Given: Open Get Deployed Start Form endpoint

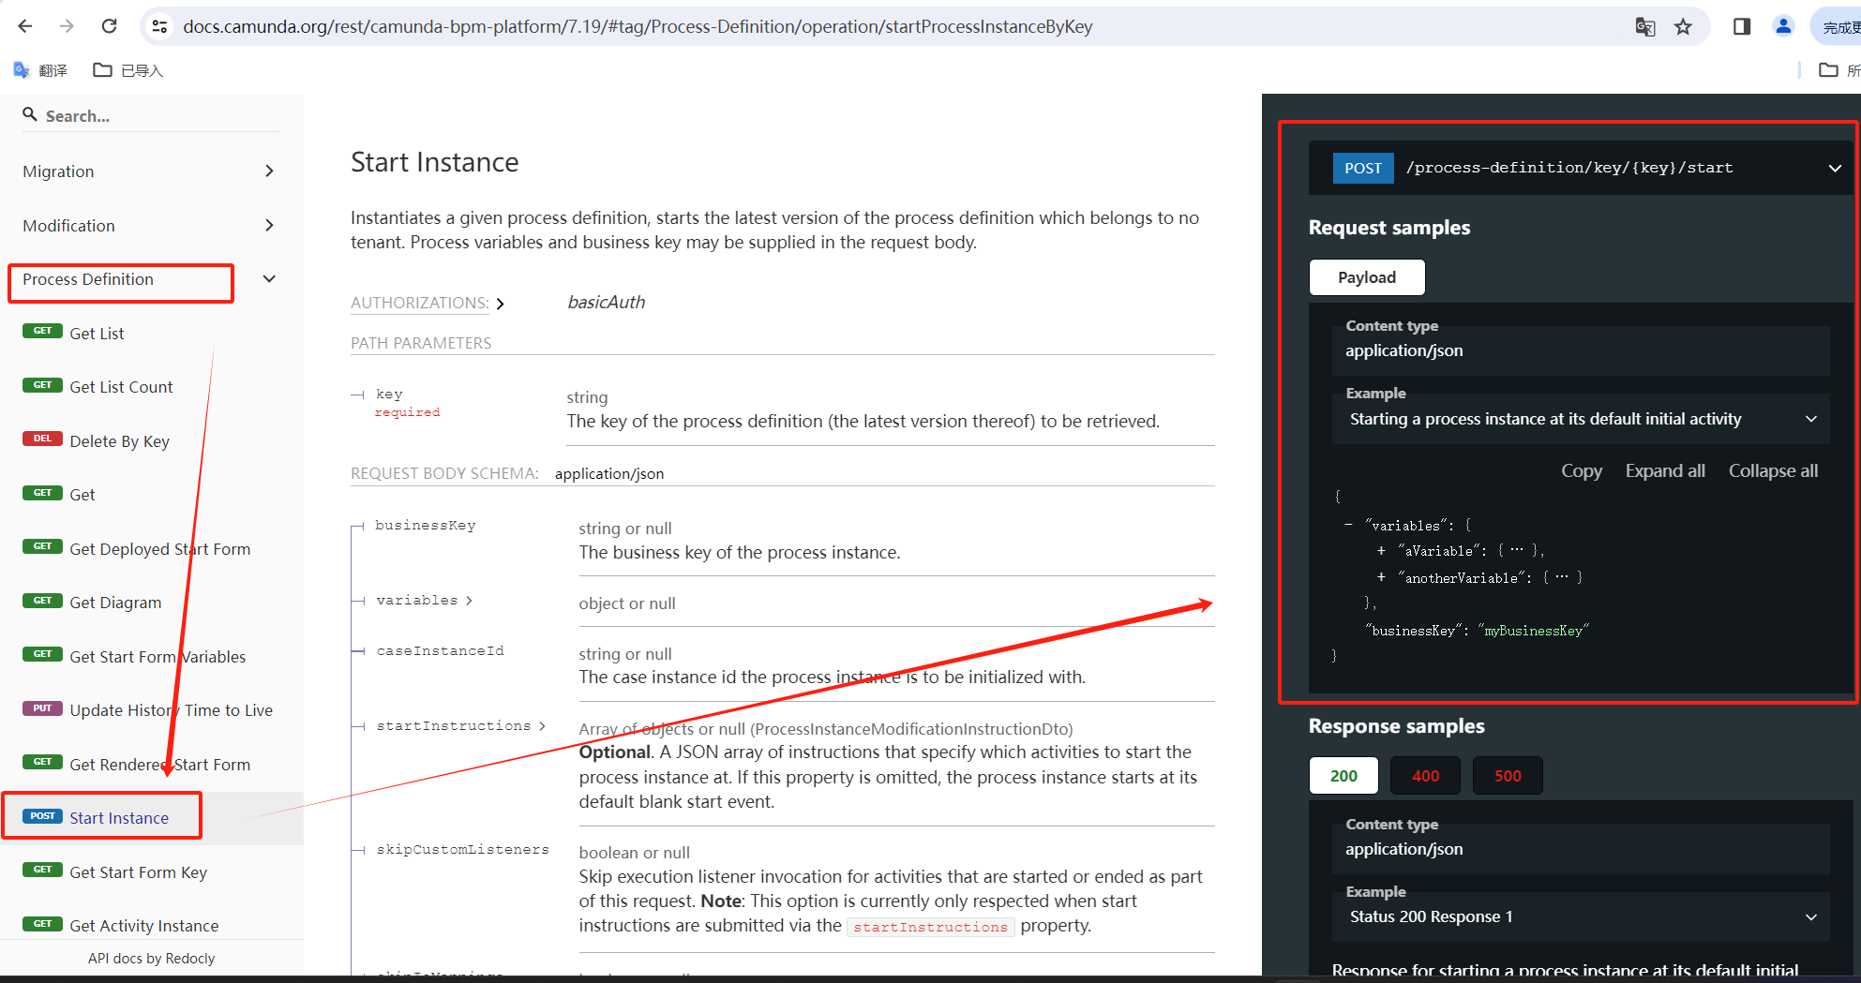Looking at the screenshot, I should tap(159, 549).
